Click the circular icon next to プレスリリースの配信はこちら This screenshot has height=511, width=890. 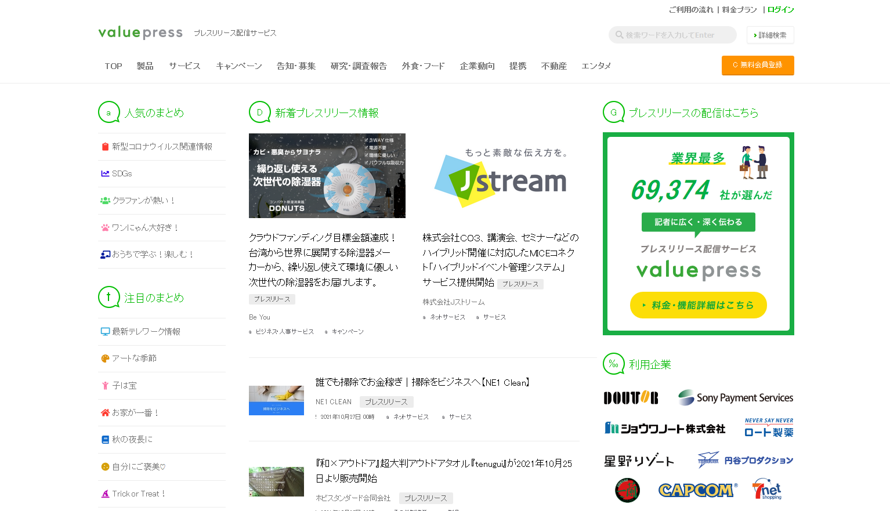point(614,113)
